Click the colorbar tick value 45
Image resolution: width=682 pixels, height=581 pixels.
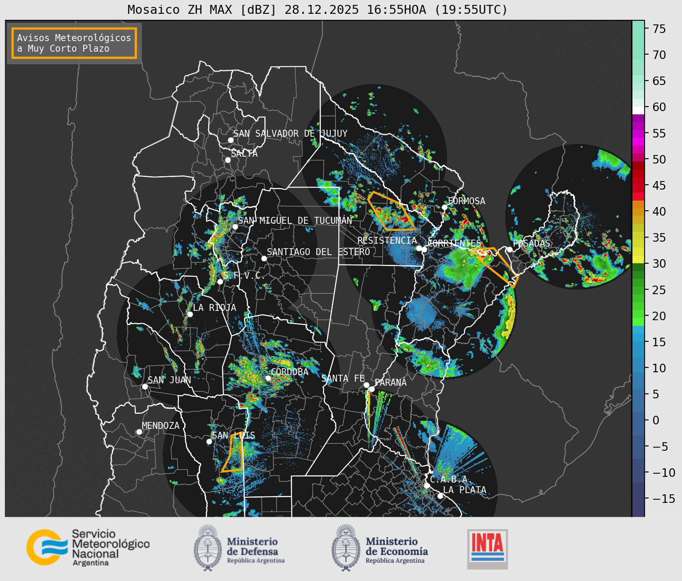pyautogui.click(x=659, y=186)
